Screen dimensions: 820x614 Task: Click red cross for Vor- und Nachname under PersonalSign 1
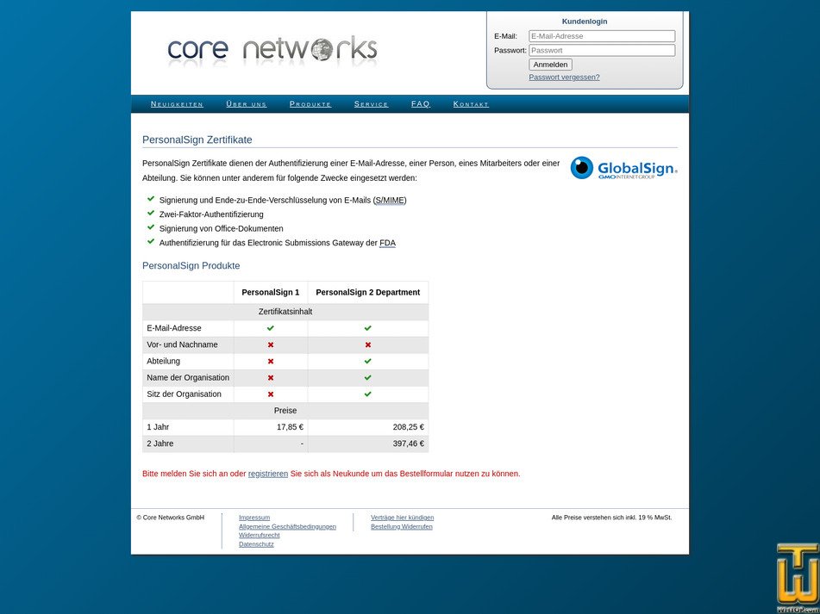271,344
